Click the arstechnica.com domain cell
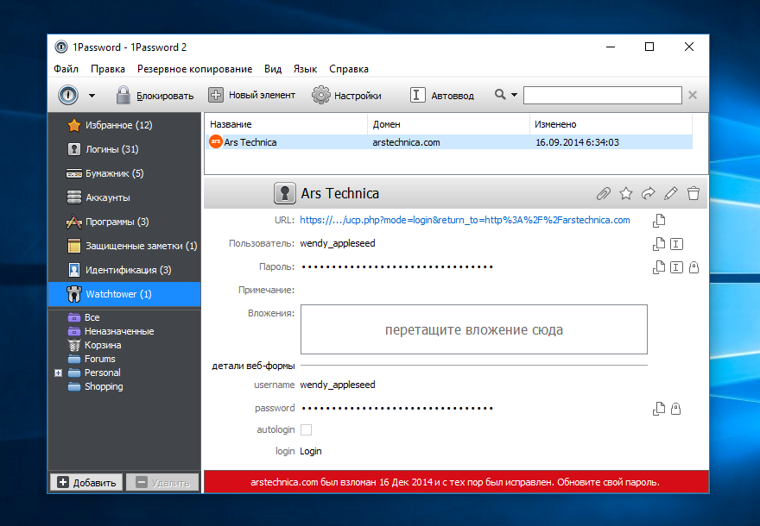This screenshot has width=760, height=526. 406,142
